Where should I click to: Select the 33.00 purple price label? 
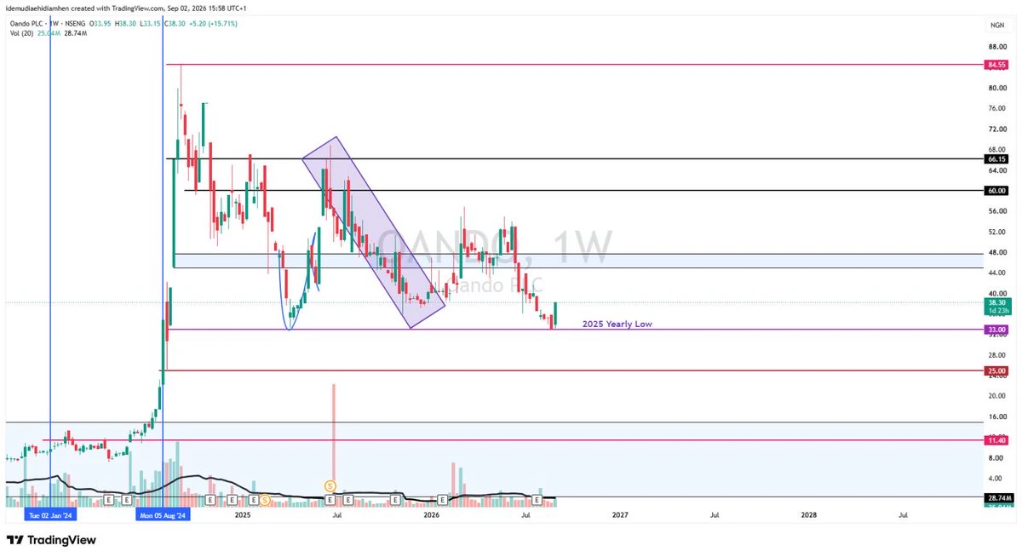[996, 330]
